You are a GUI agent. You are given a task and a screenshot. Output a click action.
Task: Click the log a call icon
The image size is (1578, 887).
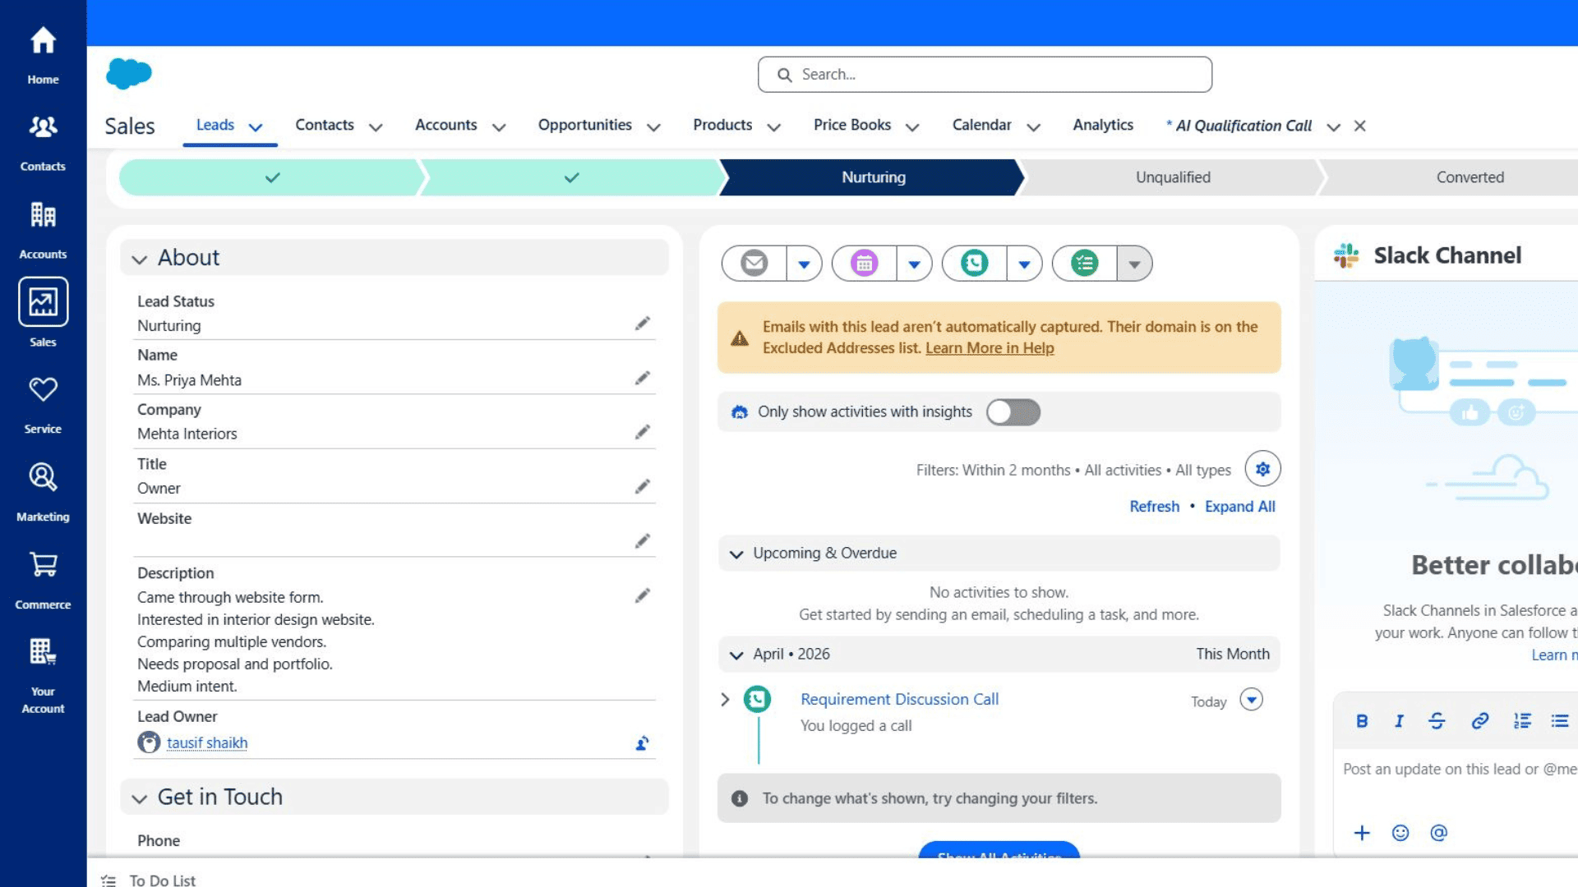(974, 264)
